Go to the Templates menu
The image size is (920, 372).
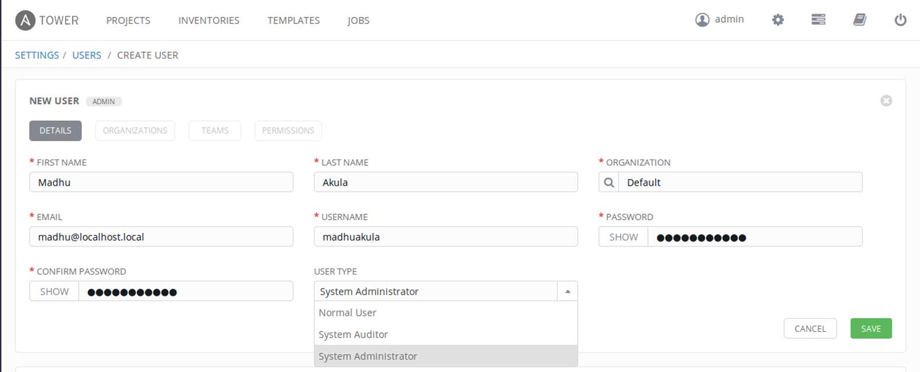(293, 20)
